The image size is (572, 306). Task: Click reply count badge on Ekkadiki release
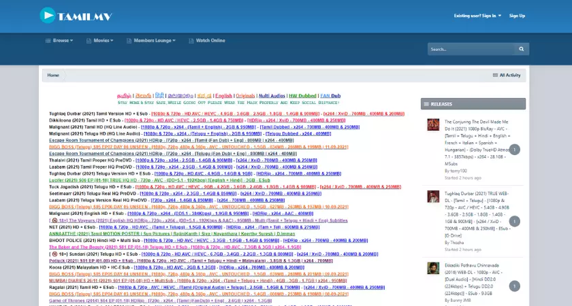514,286
